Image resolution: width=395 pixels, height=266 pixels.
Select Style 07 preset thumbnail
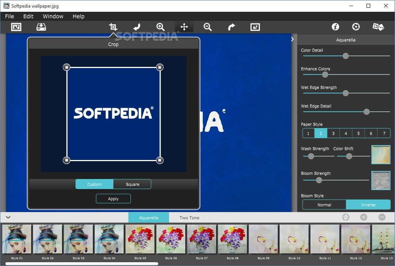[x=202, y=239]
